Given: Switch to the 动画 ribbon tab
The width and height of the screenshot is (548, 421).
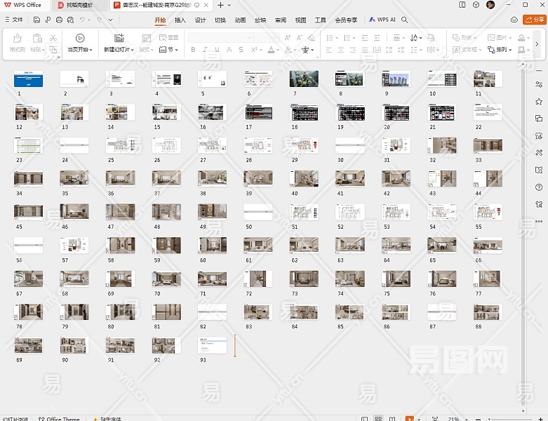Looking at the screenshot, I should pyautogui.click(x=240, y=20).
